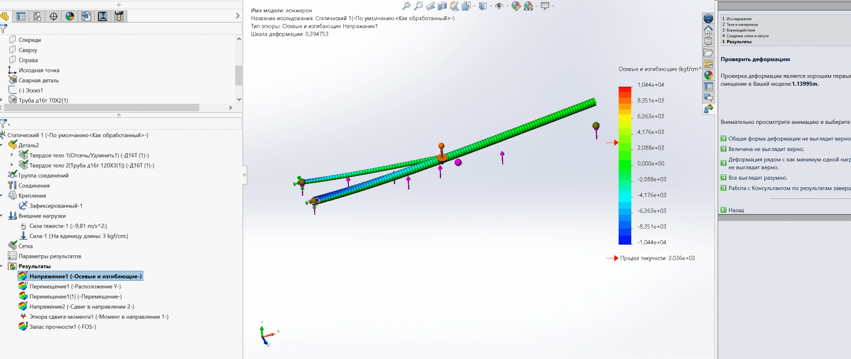Click the Zoom to Fit tool
Image resolution: width=851 pixels, height=359 pixels.
[406, 6]
